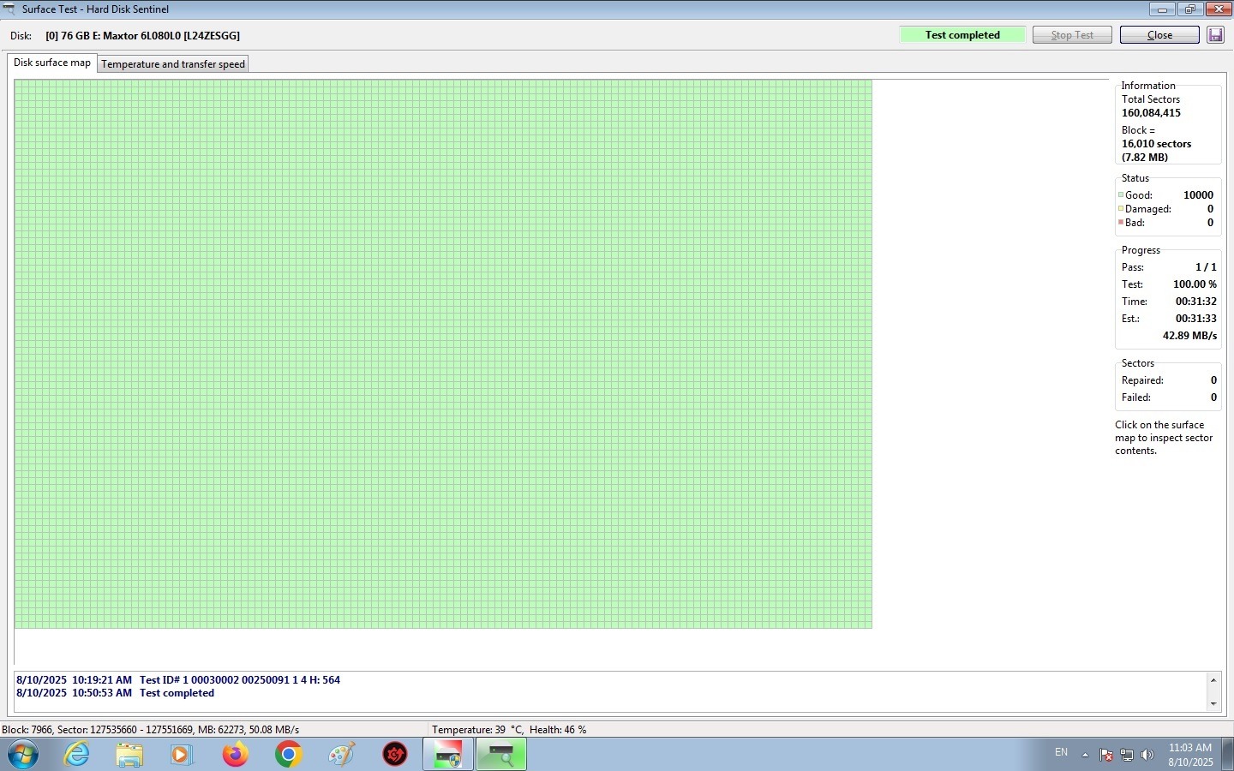Viewport: 1234px width, 771px height.
Task: Click the Test ID# log entry
Action: [x=178, y=680]
